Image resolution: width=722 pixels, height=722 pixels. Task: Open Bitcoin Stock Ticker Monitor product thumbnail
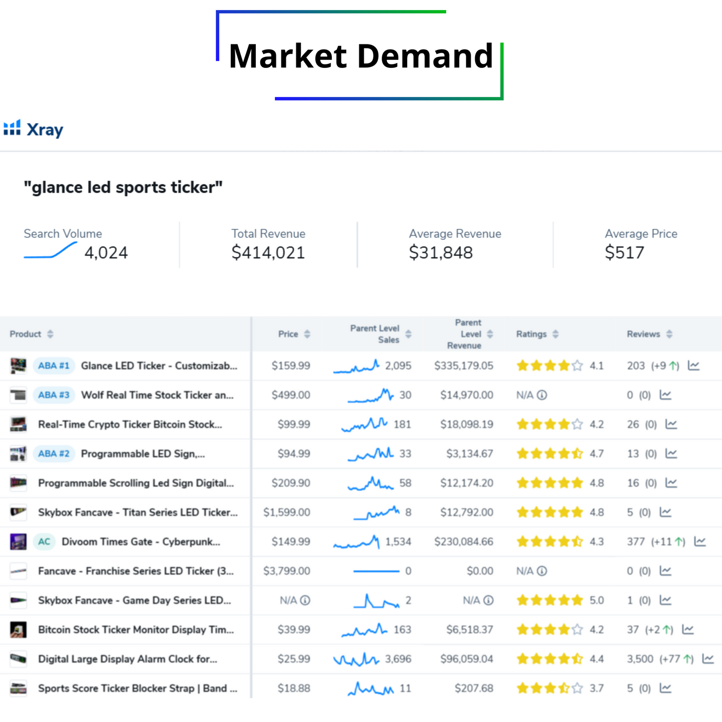coord(18,630)
